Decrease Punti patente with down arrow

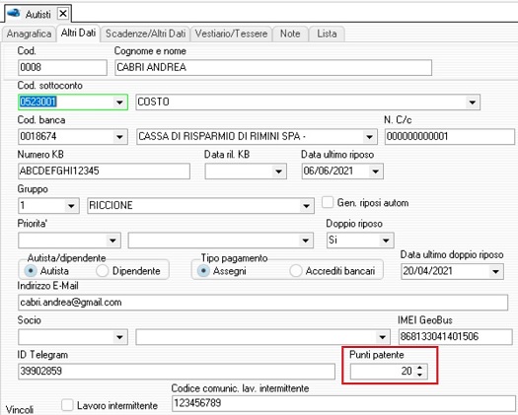tap(419, 375)
